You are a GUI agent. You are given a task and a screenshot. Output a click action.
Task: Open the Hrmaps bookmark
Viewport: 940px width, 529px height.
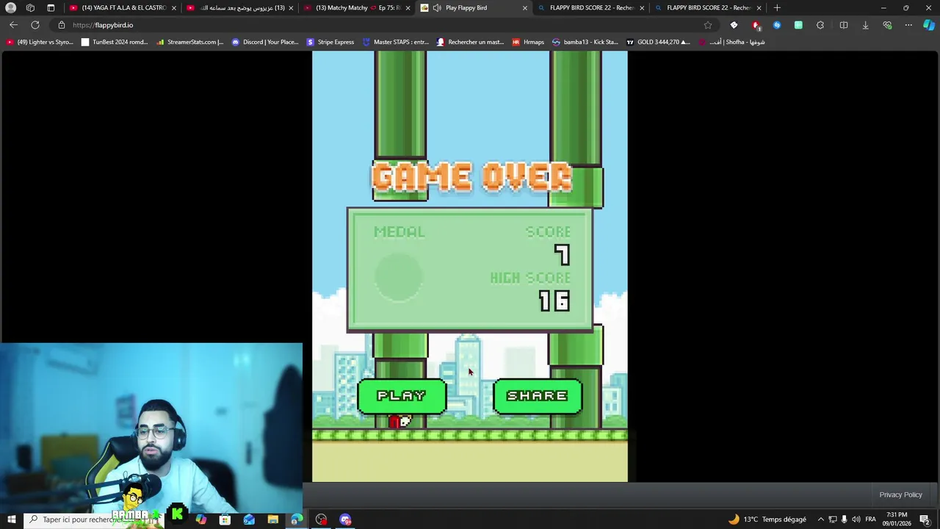click(528, 42)
